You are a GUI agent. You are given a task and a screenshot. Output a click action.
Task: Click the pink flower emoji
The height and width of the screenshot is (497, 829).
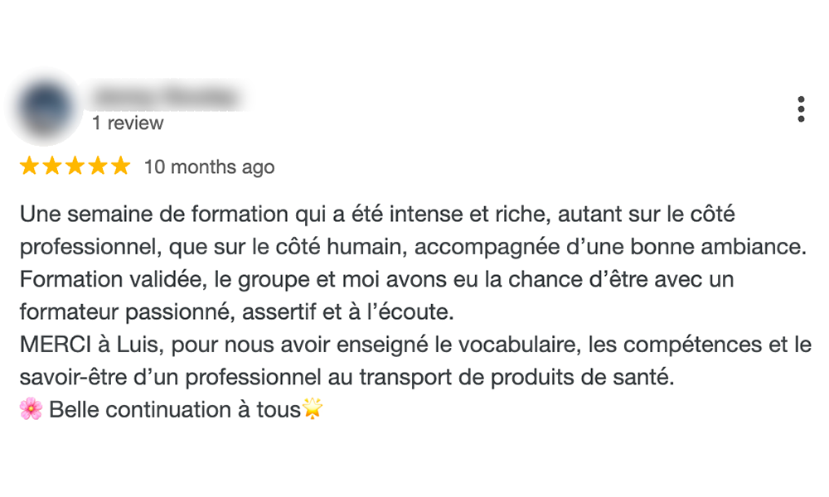coord(31,409)
